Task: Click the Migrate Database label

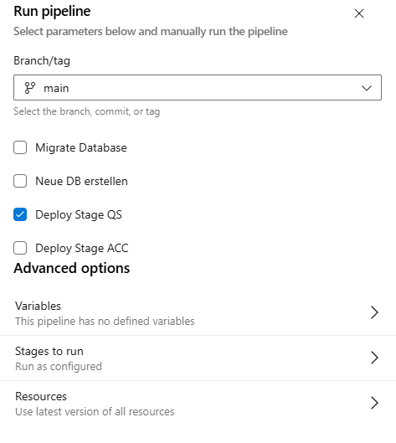Action: coord(81,147)
